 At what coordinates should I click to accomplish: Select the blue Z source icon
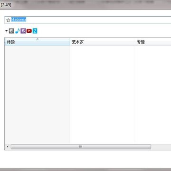(35, 31)
